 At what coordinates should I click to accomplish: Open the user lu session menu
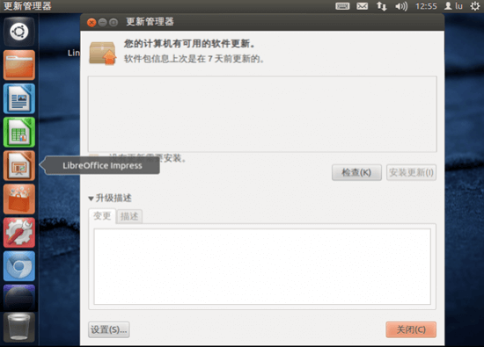click(453, 6)
